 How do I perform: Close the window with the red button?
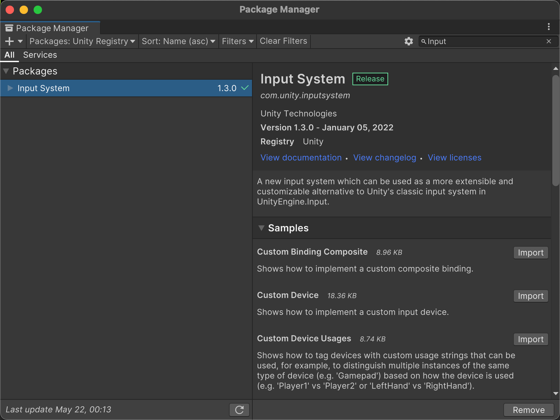[10, 10]
